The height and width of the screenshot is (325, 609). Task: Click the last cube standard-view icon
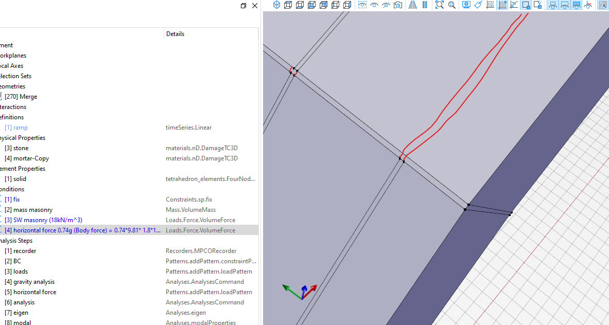(347, 5)
